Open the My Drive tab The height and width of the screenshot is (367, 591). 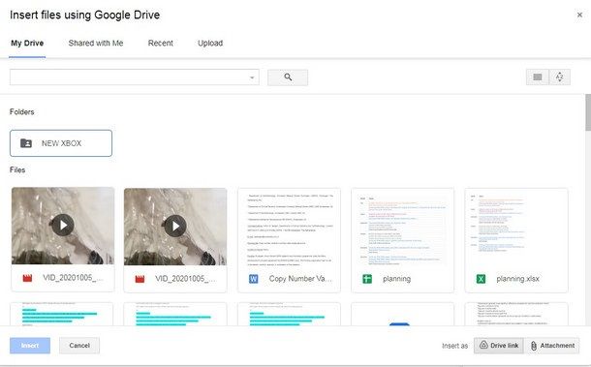(x=27, y=44)
